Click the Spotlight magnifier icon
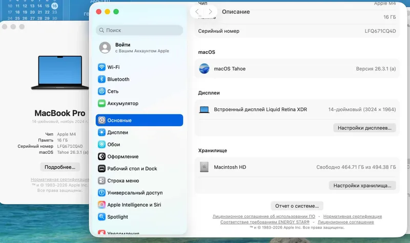The height and width of the screenshot is (243, 410). pos(101,217)
